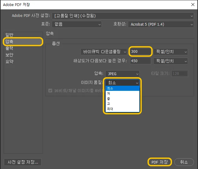Viewport: 198px width, 169px height.
Task: Click the 사전 설정 저장... button
Action: pyautogui.click(x=23, y=162)
